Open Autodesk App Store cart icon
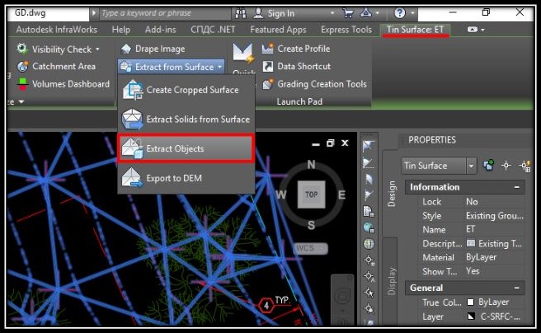This screenshot has height=333, width=541. point(349,13)
